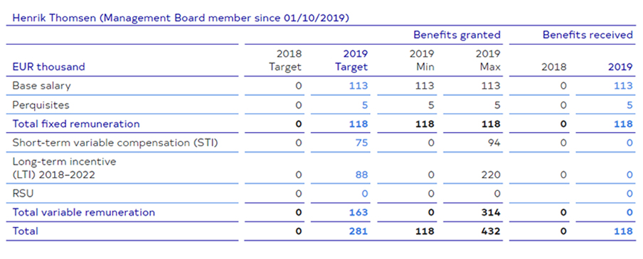The height and width of the screenshot is (259, 643).
Task: Select the Base salary row label
Action: (41, 86)
